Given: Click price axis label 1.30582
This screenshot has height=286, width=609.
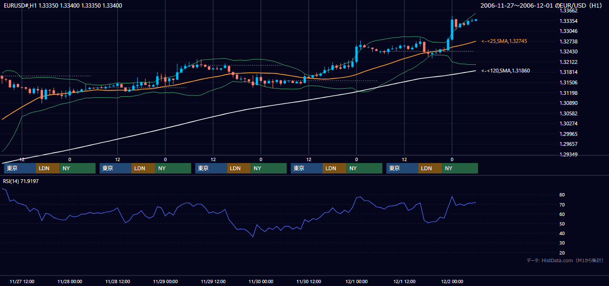Looking at the screenshot, I should pyautogui.click(x=568, y=113).
